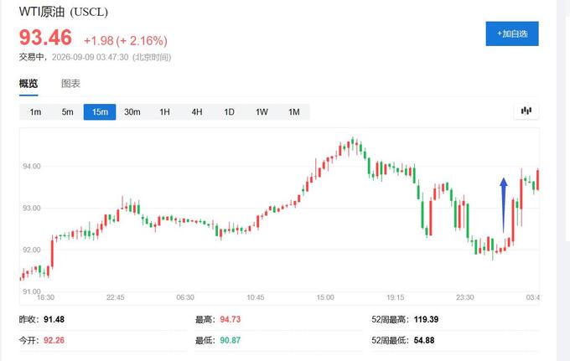This screenshot has width=570, height=361.
Task: Open the candlestick chart type icon
Action: coord(526,111)
